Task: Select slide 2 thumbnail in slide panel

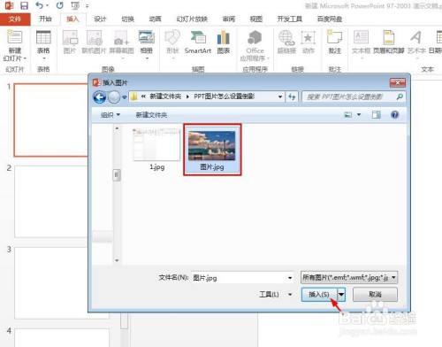Action: click(51, 202)
